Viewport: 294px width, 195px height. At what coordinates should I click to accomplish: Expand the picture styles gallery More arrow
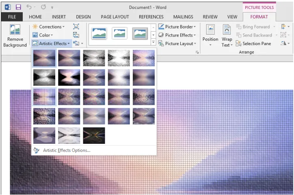click(153, 42)
